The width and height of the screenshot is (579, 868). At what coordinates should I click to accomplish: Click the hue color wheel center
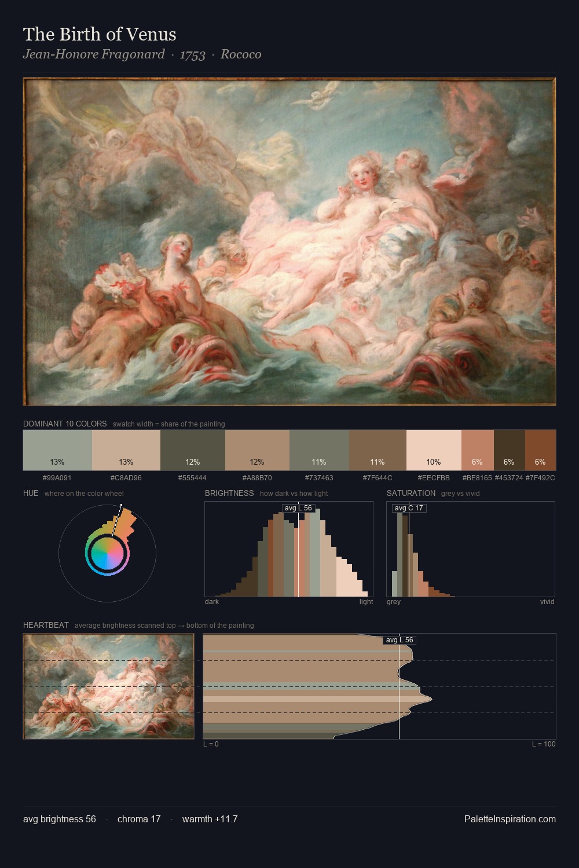click(x=107, y=554)
